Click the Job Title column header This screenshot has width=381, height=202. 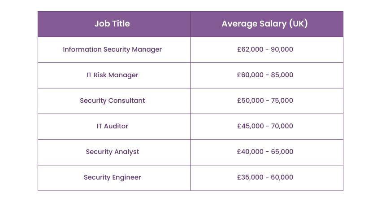pos(112,24)
